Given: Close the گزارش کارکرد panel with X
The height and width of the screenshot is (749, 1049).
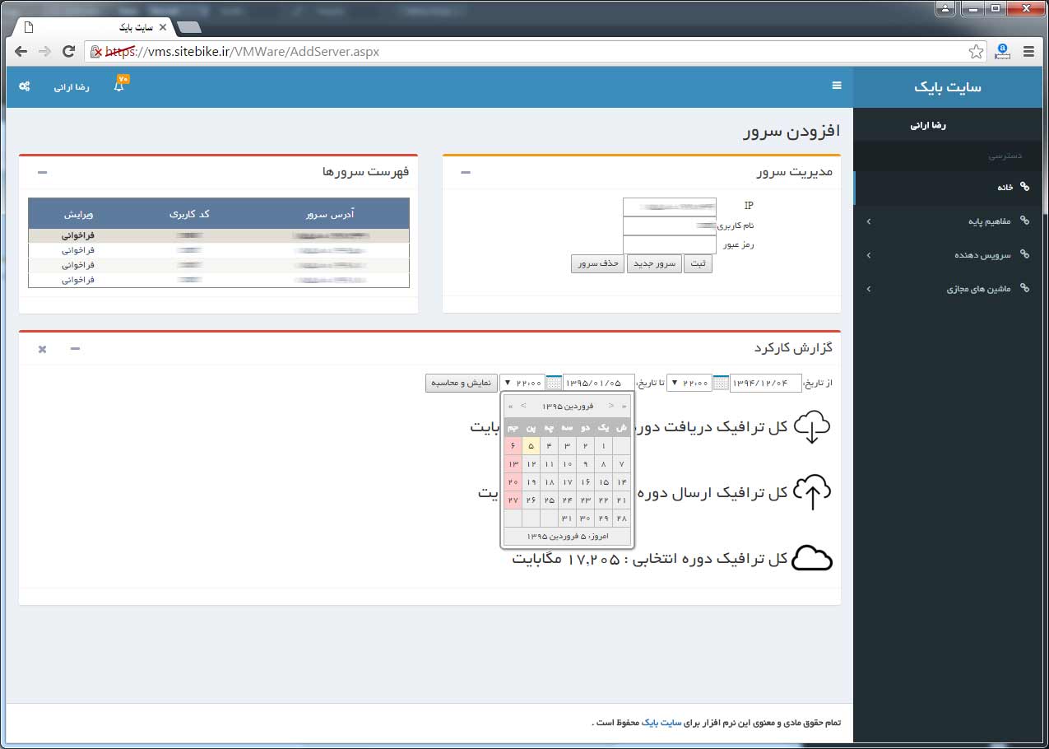Looking at the screenshot, I should pos(42,349).
